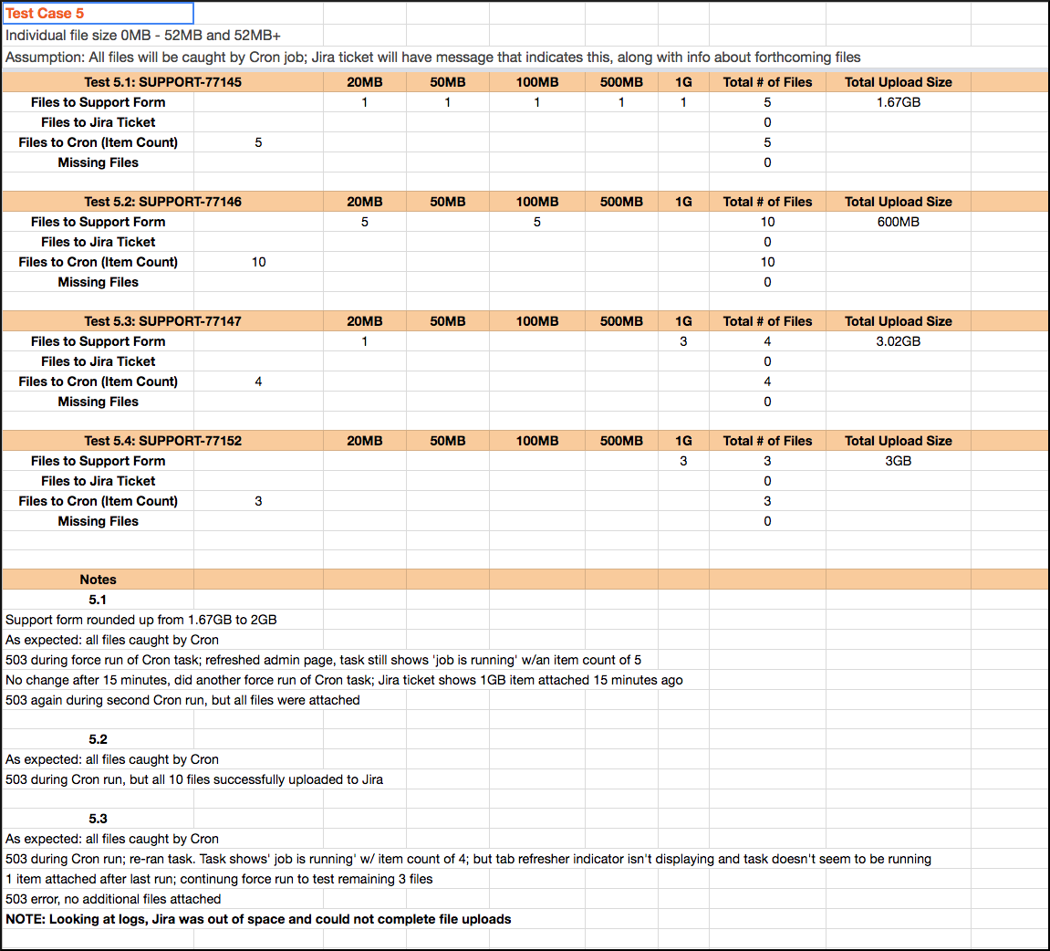Click '20MB' column header in Test 5.1
This screenshot has height=951, width=1050.
tap(364, 82)
